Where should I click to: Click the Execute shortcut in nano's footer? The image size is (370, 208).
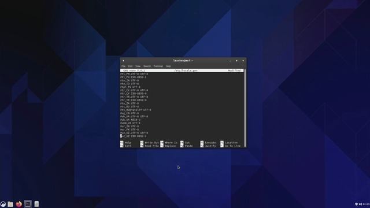(208, 143)
